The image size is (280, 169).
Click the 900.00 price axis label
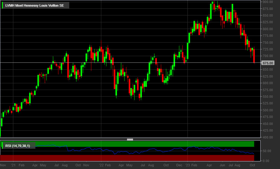click(268, 2)
